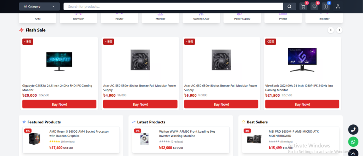Open AMD Ryzen 5 5600G product link
The height and width of the screenshot is (156, 363).
point(79,133)
